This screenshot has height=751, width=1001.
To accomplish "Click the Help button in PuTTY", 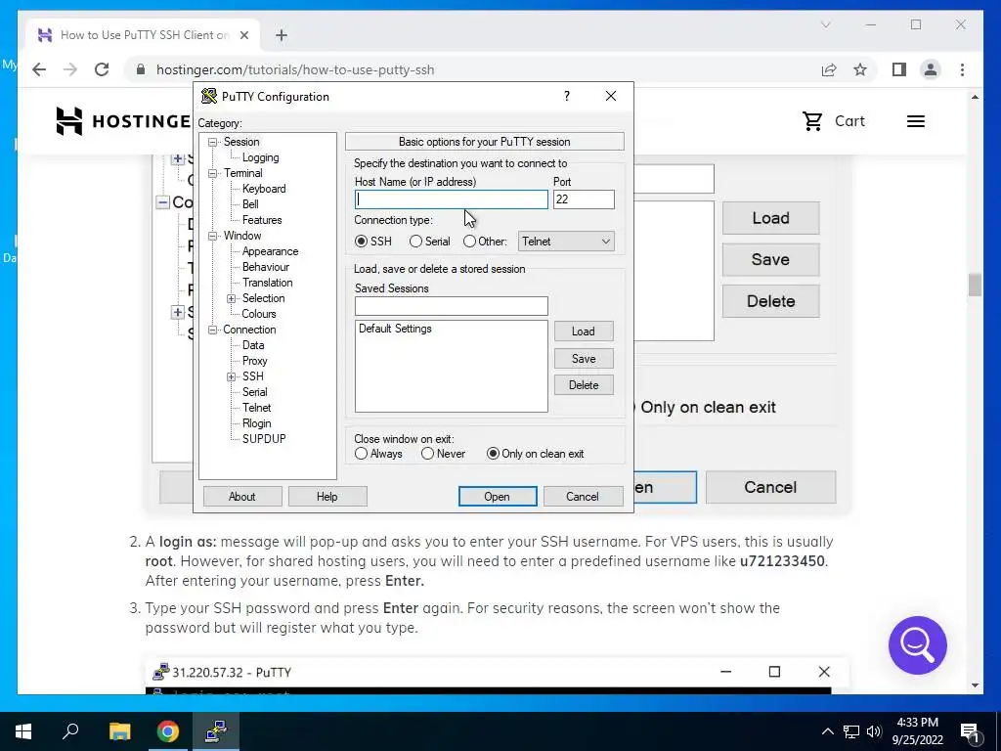I will click(x=326, y=496).
